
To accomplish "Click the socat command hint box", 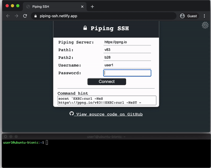I will click(x=107, y=100).
